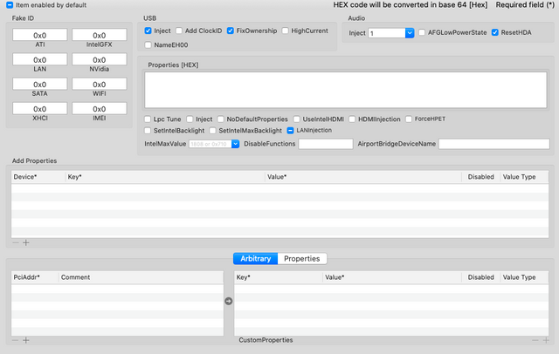Click the PciAddr* column header
This screenshot has height=354, width=559.
[x=35, y=277]
